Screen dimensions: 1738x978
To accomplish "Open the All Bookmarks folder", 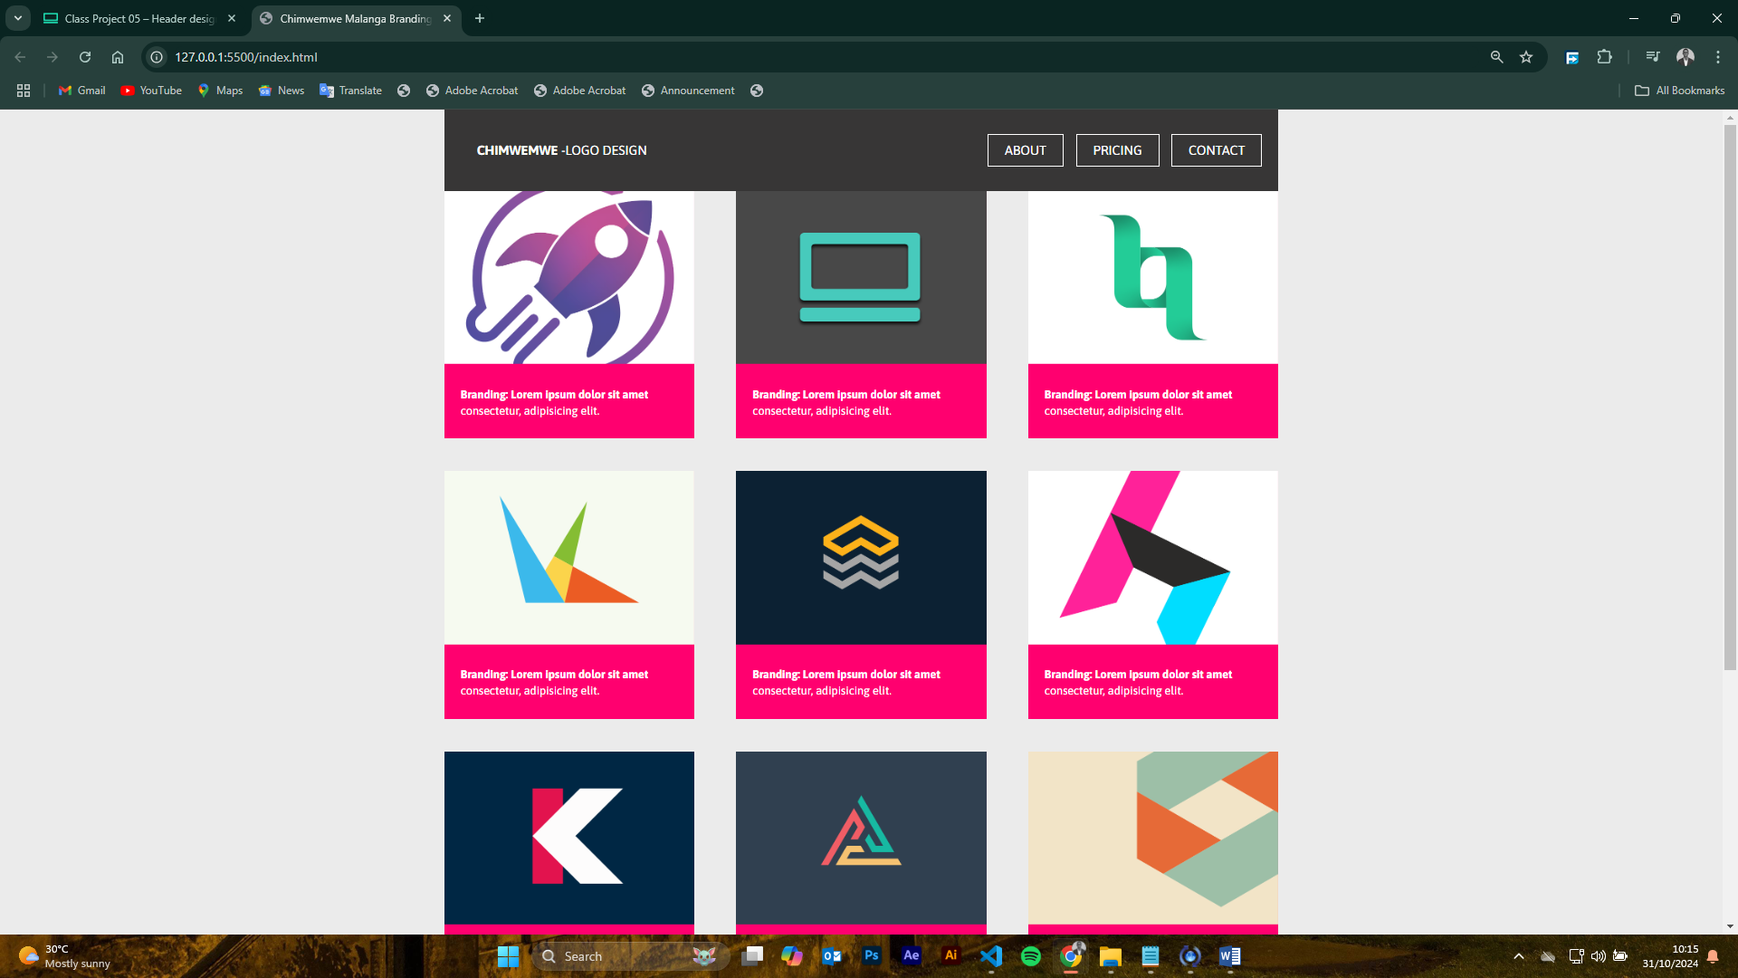I will 1679,91.
